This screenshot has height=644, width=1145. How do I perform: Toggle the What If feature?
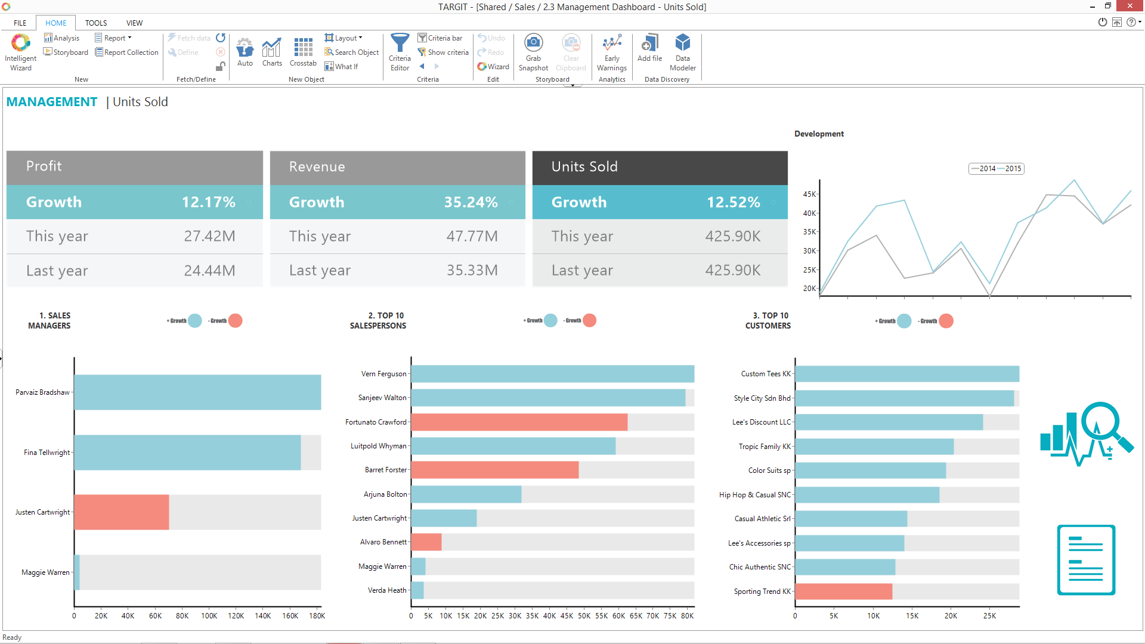342,66
